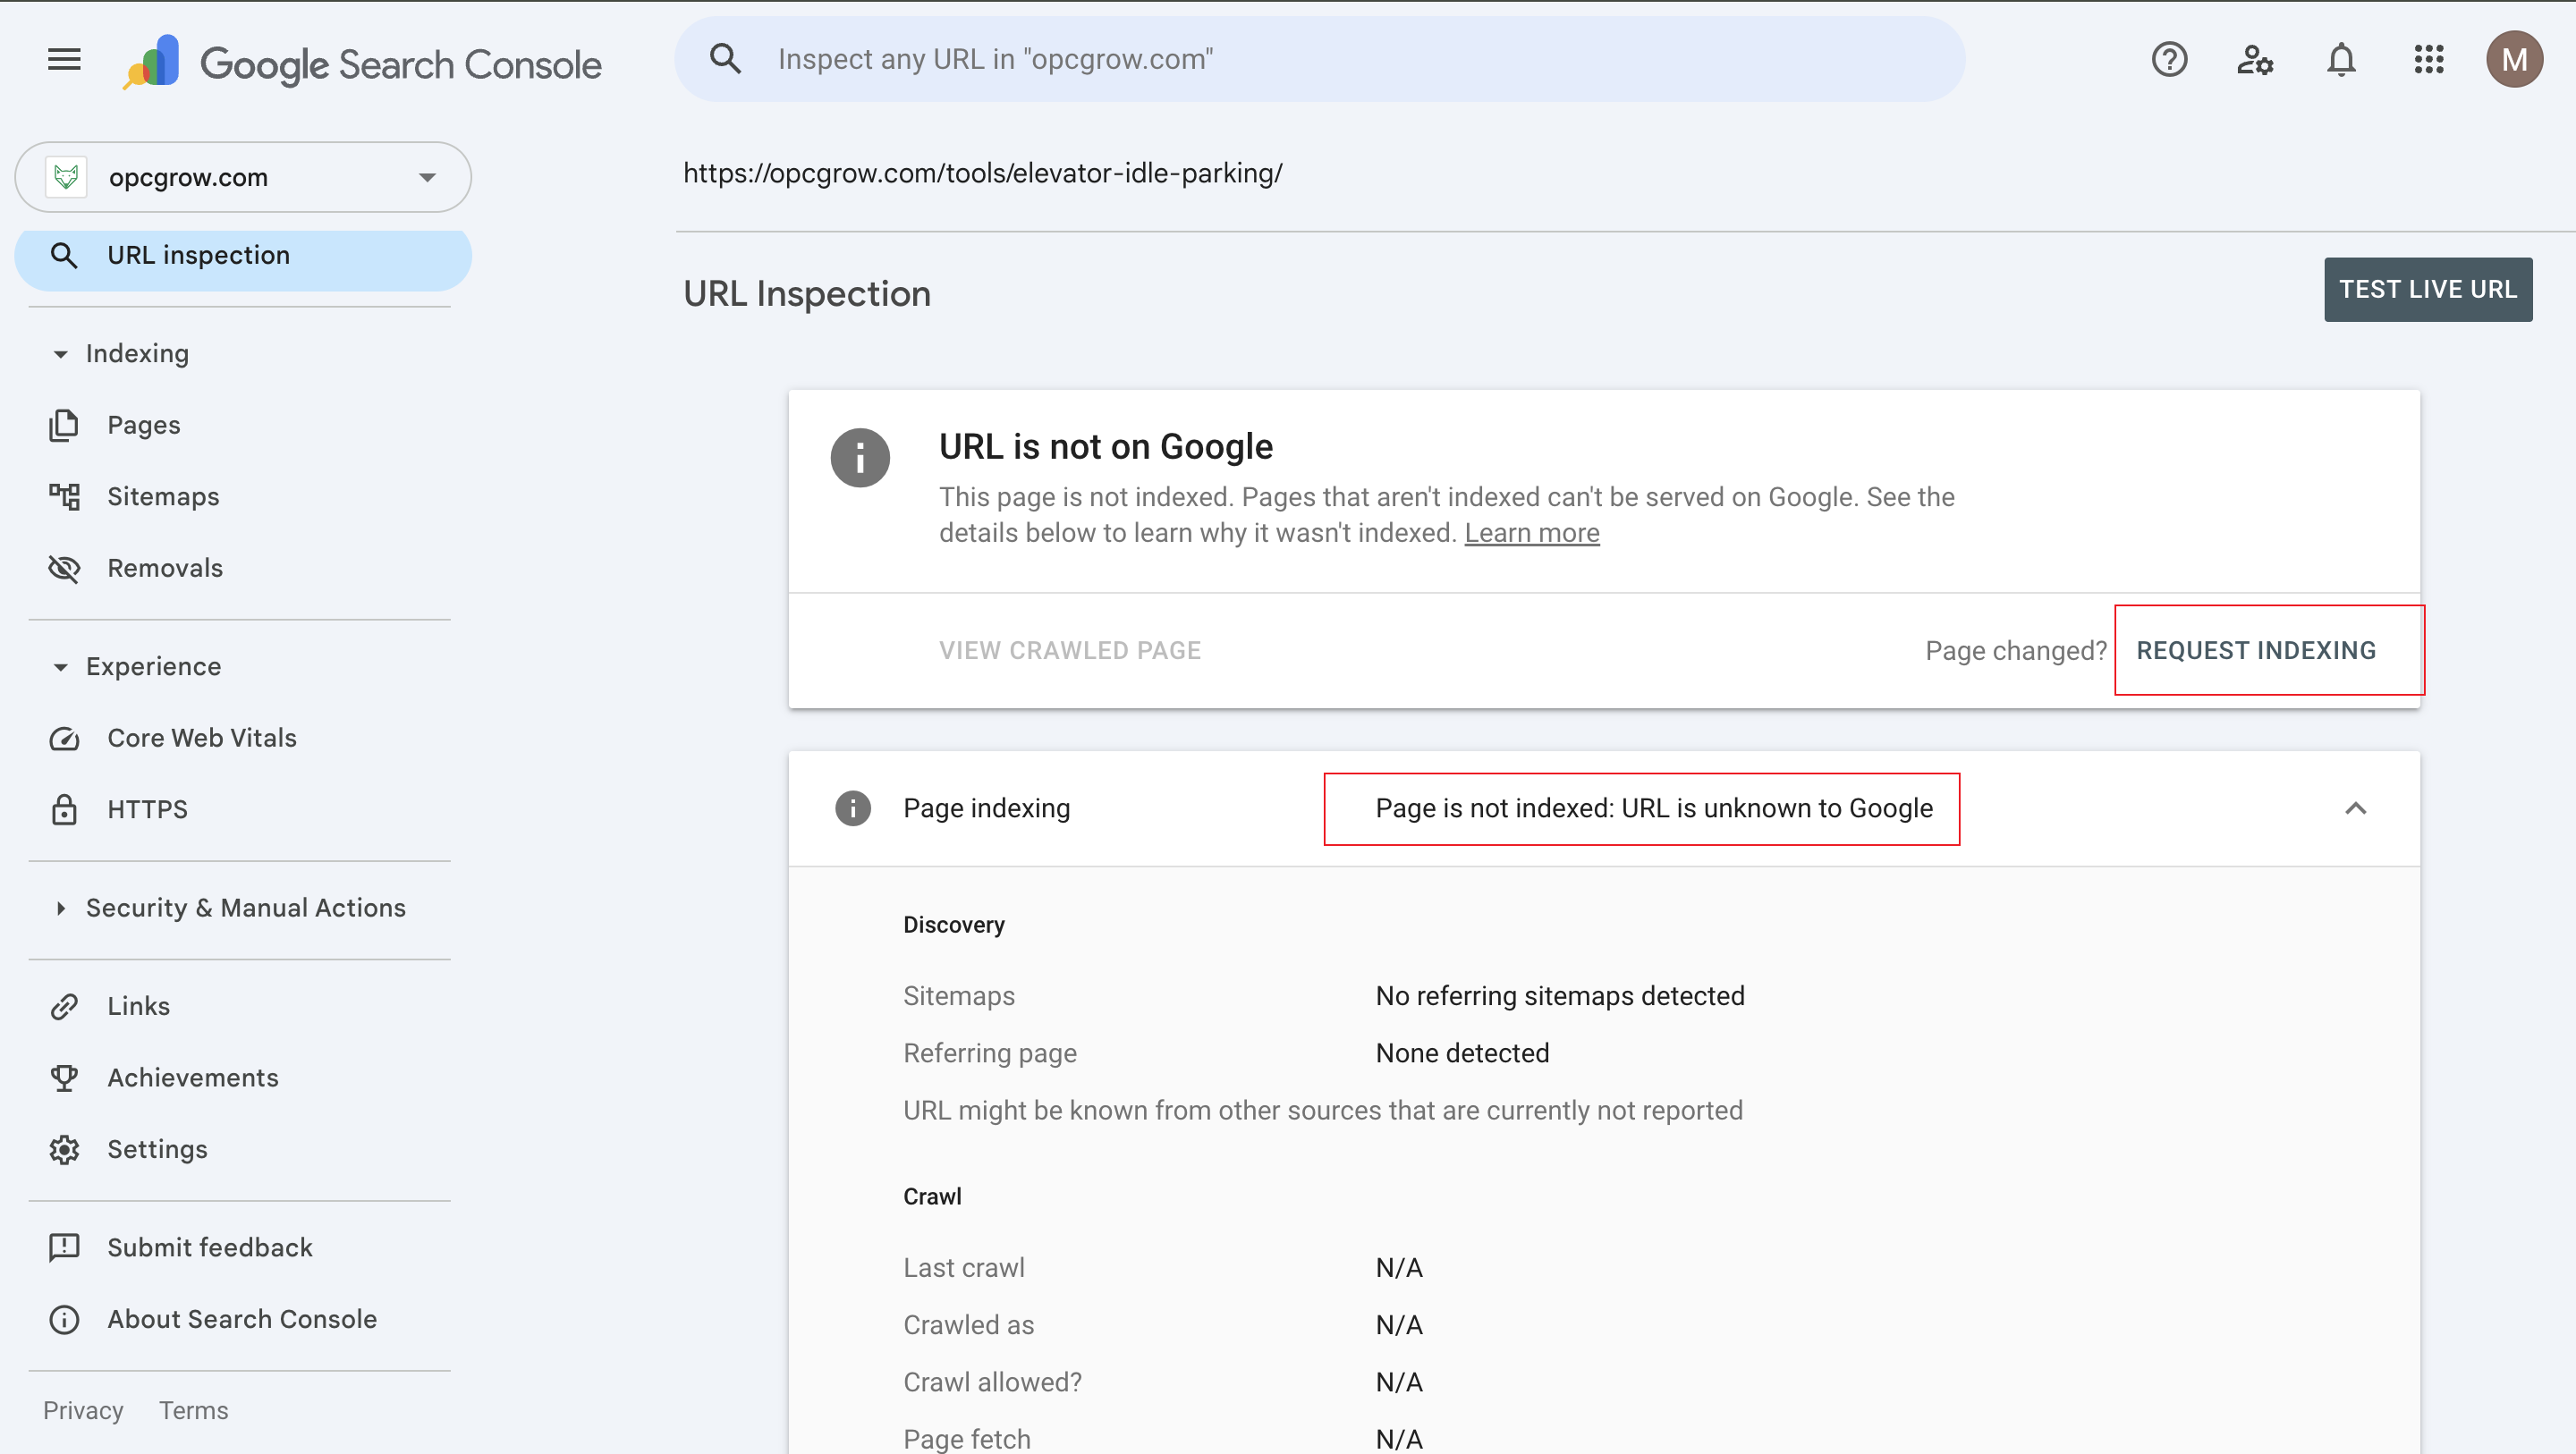The image size is (2576, 1454).
Task: Click the 'URL Inspection' page heading
Action: (x=806, y=294)
